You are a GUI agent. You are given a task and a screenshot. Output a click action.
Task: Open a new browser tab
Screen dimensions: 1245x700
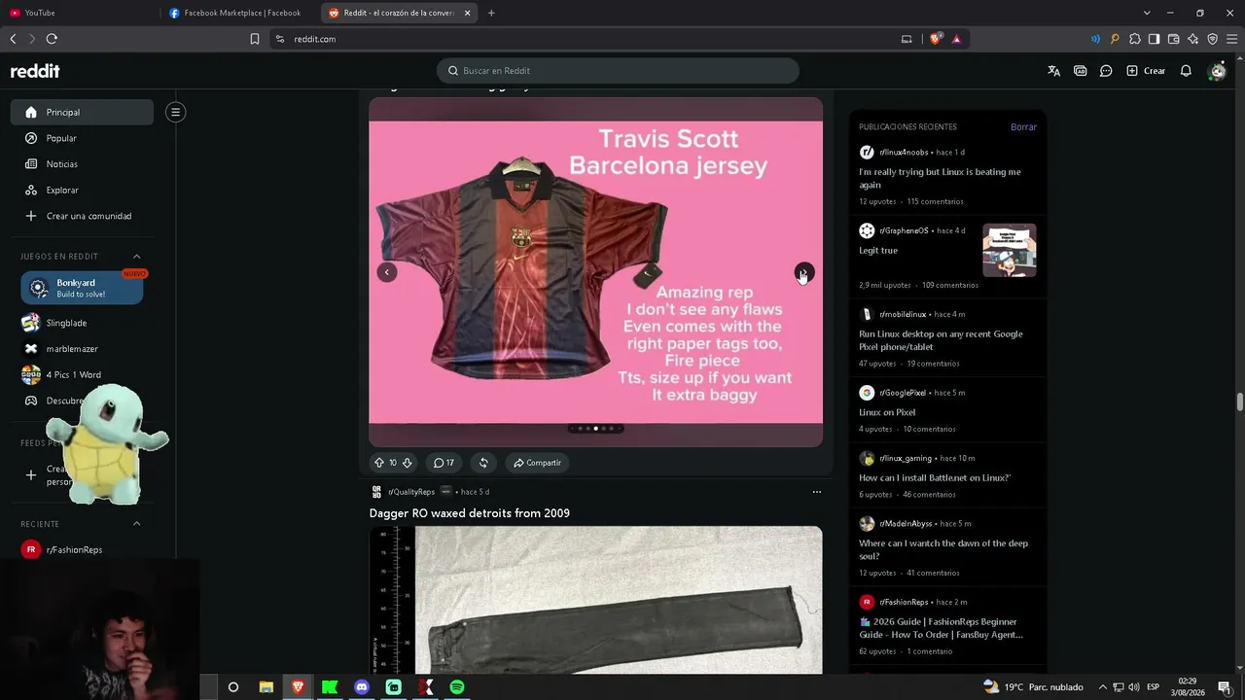tap(491, 13)
